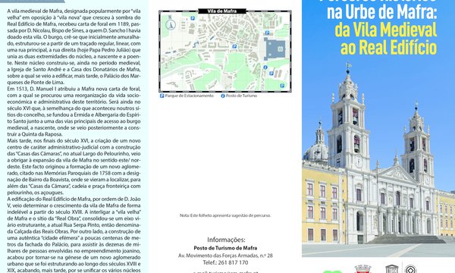Click the note 'Este folheto apresenta sugestão de percurso'
This screenshot has width=455, height=273.
(231, 215)
